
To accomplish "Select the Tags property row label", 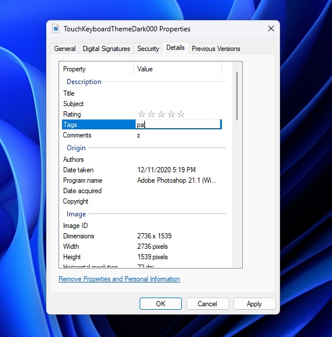I will point(70,125).
